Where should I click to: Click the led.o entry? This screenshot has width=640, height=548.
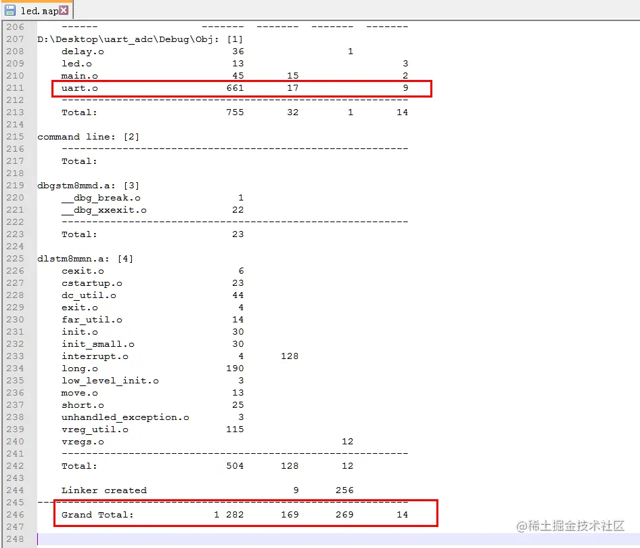pos(76,64)
